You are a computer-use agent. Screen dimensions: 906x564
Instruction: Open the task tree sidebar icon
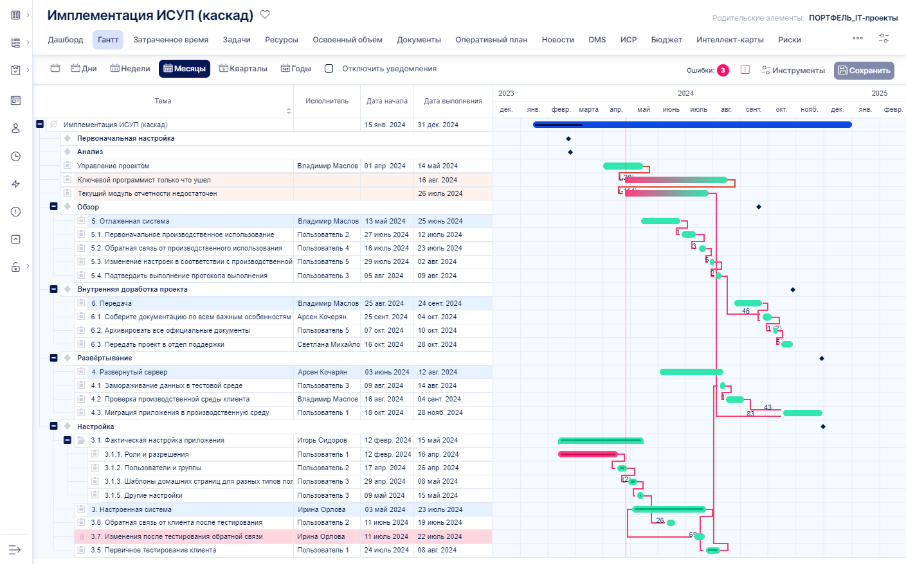15,42
